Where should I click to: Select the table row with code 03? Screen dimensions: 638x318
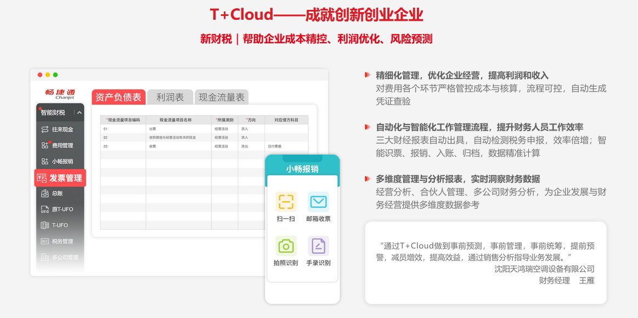tap(203, 146)
